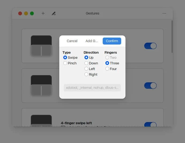Image resolution: width=185 pixels, height=143 pixels.
Task: Click the Gestures window title
Action: tap(93, 13)
